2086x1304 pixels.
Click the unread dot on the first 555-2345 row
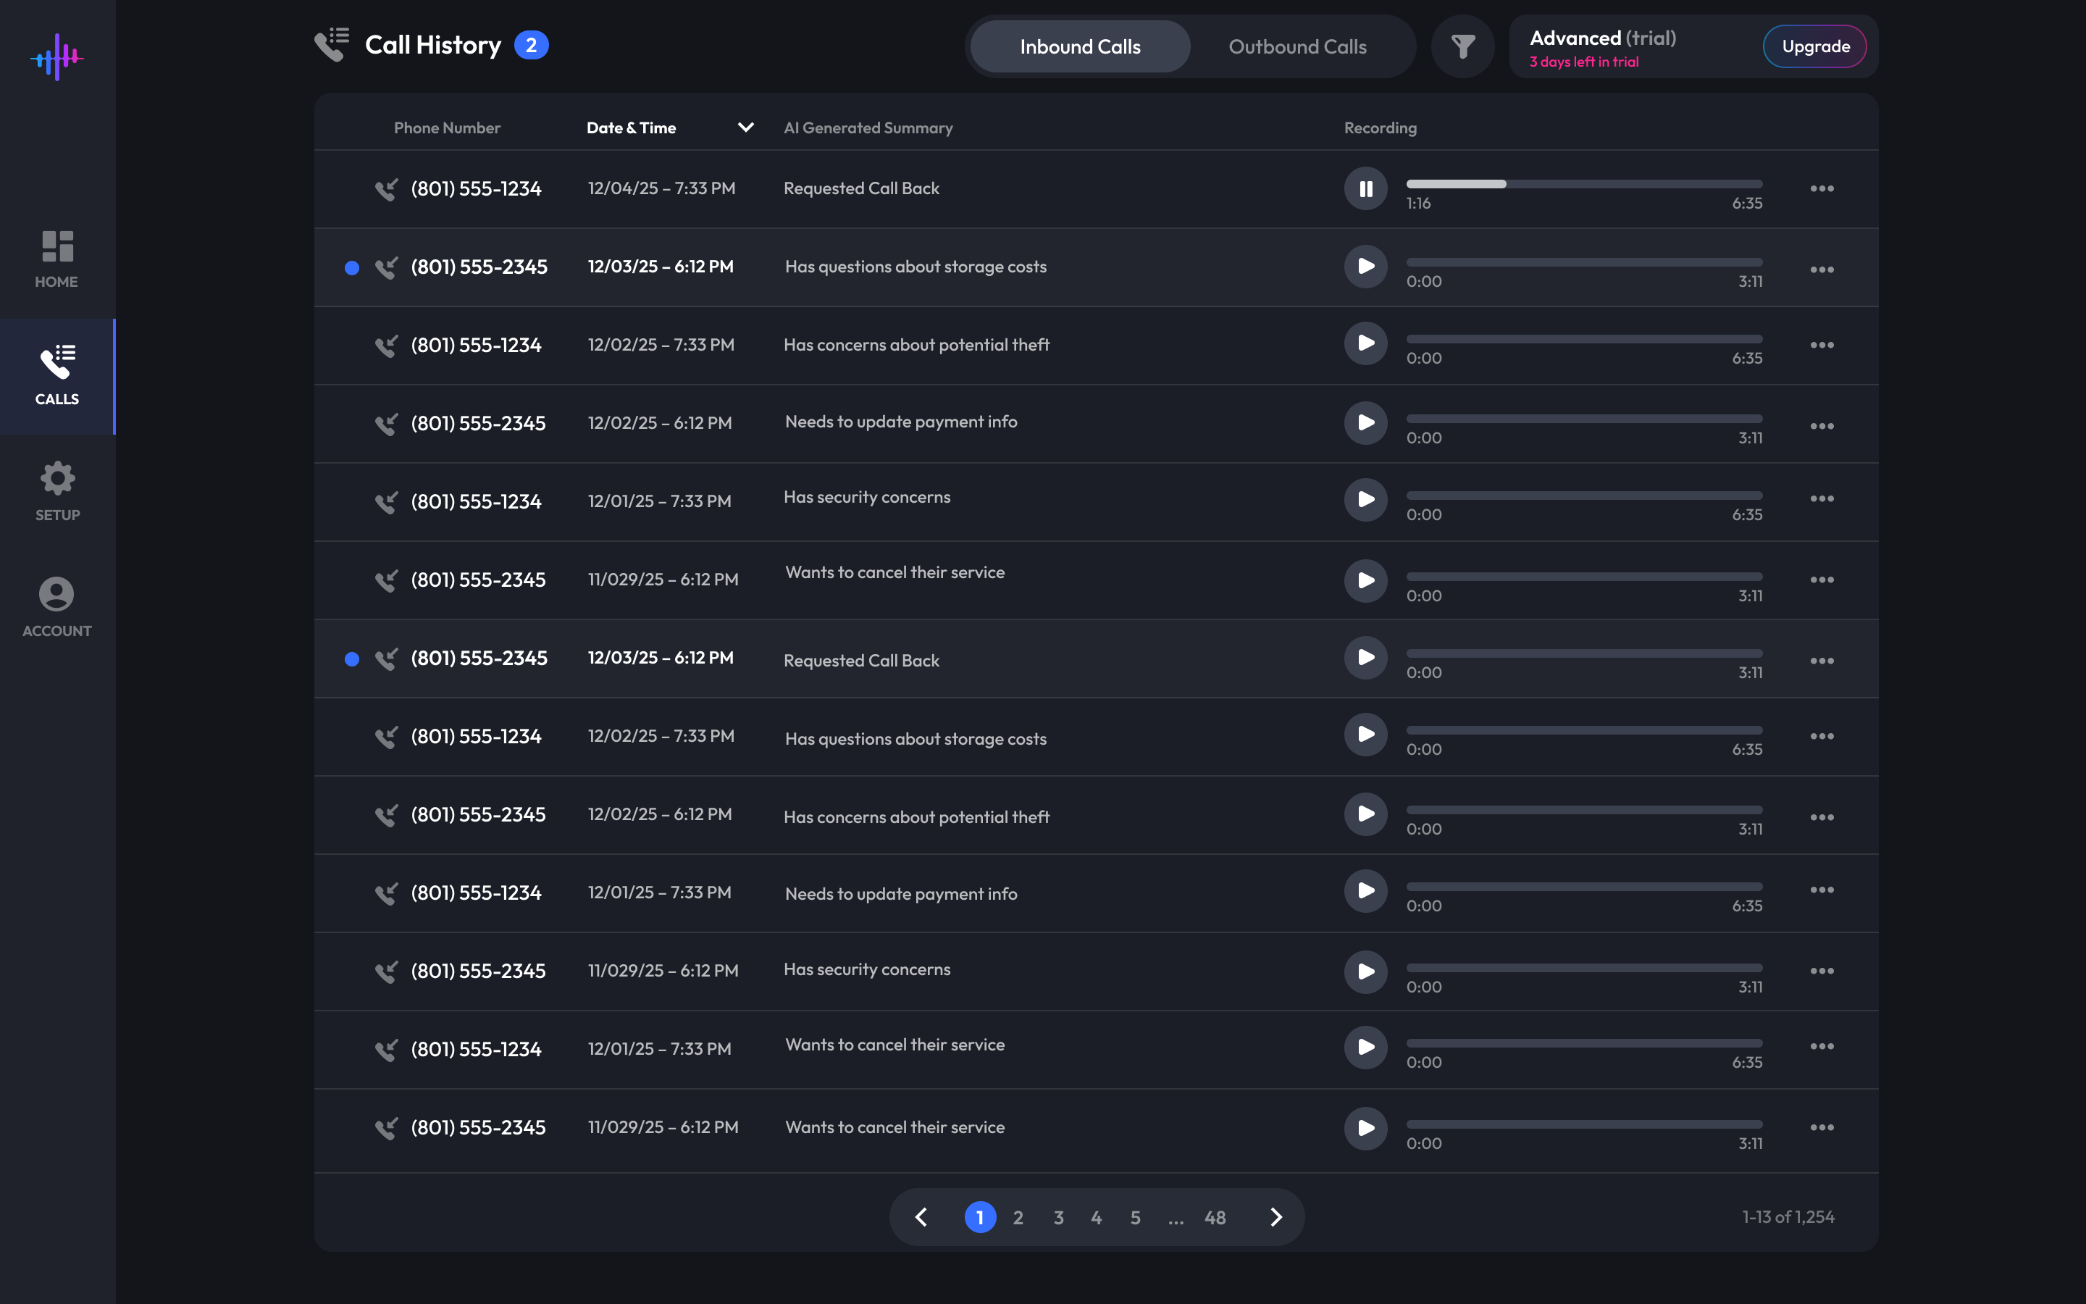(x=352, y=268)
